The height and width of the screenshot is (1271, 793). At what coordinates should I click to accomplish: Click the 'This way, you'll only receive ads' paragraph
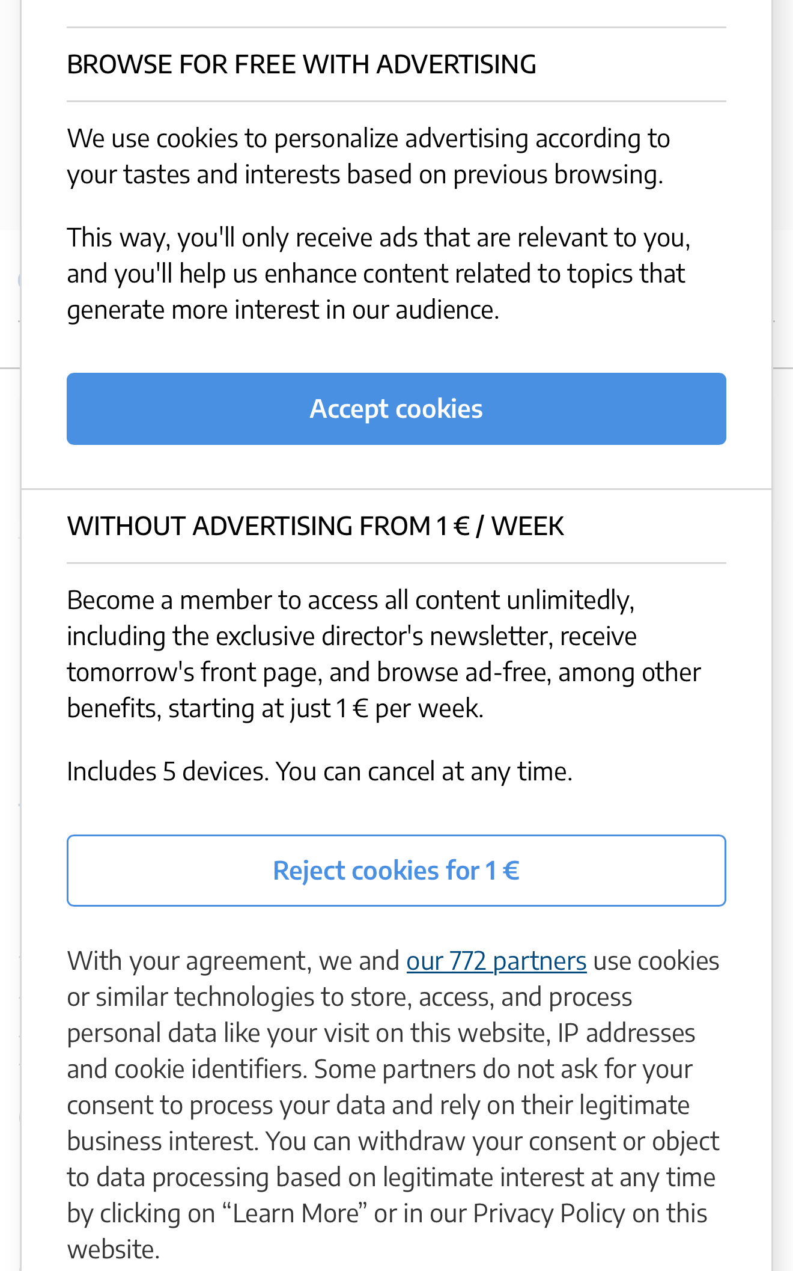(378, 274)
